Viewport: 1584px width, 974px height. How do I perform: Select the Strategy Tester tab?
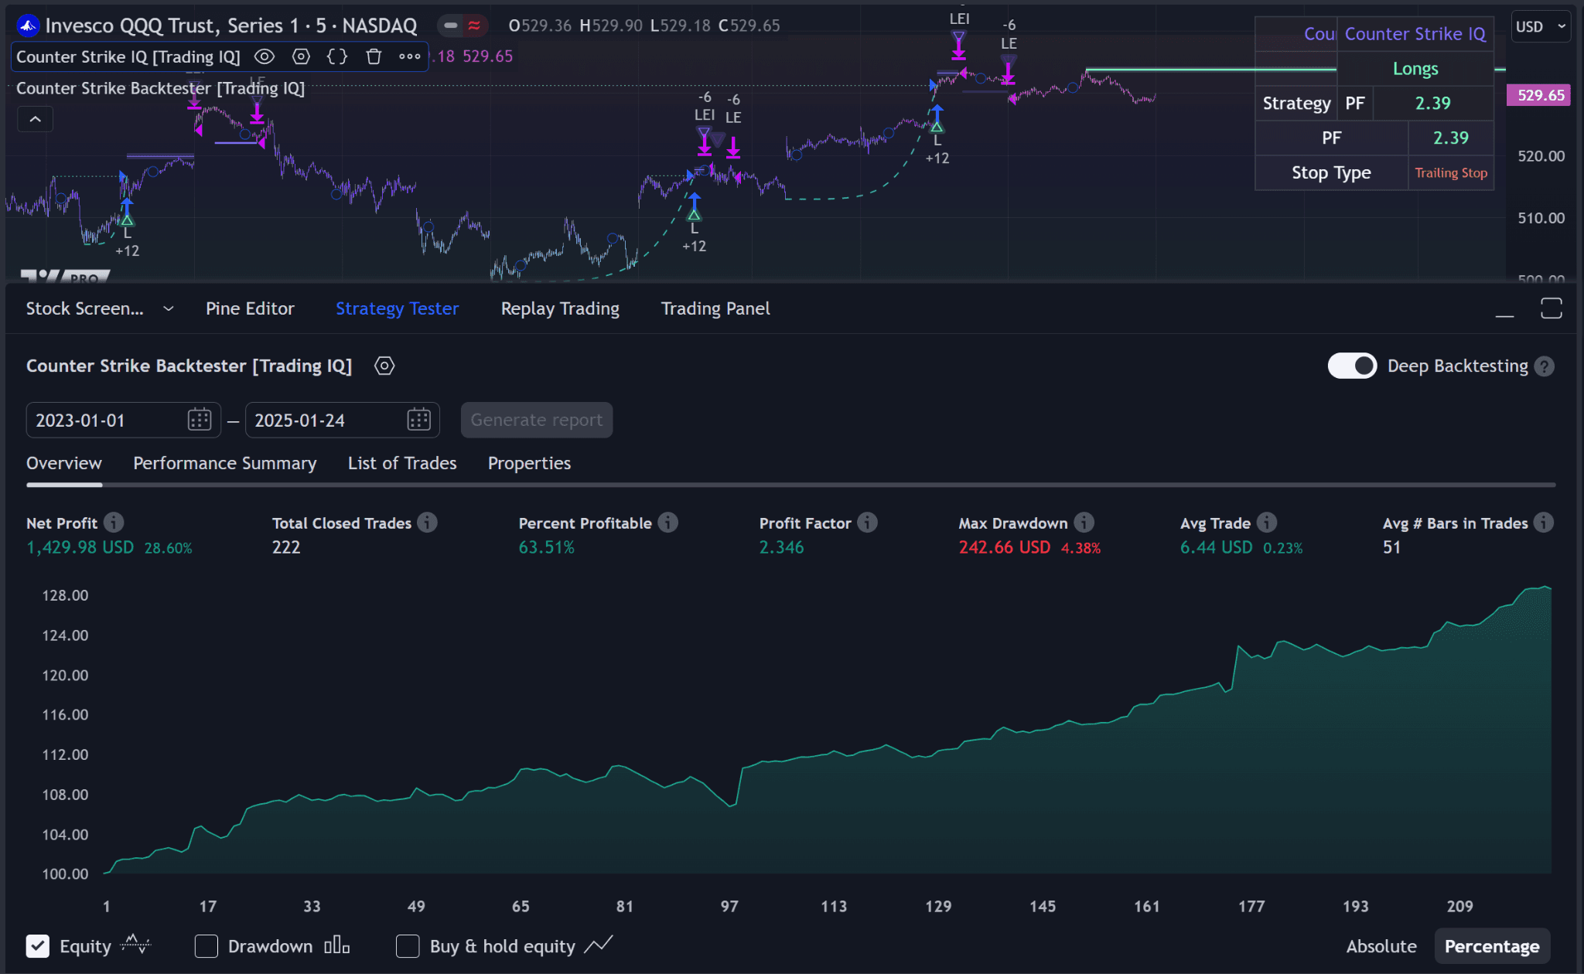click(x=397, y=308)
